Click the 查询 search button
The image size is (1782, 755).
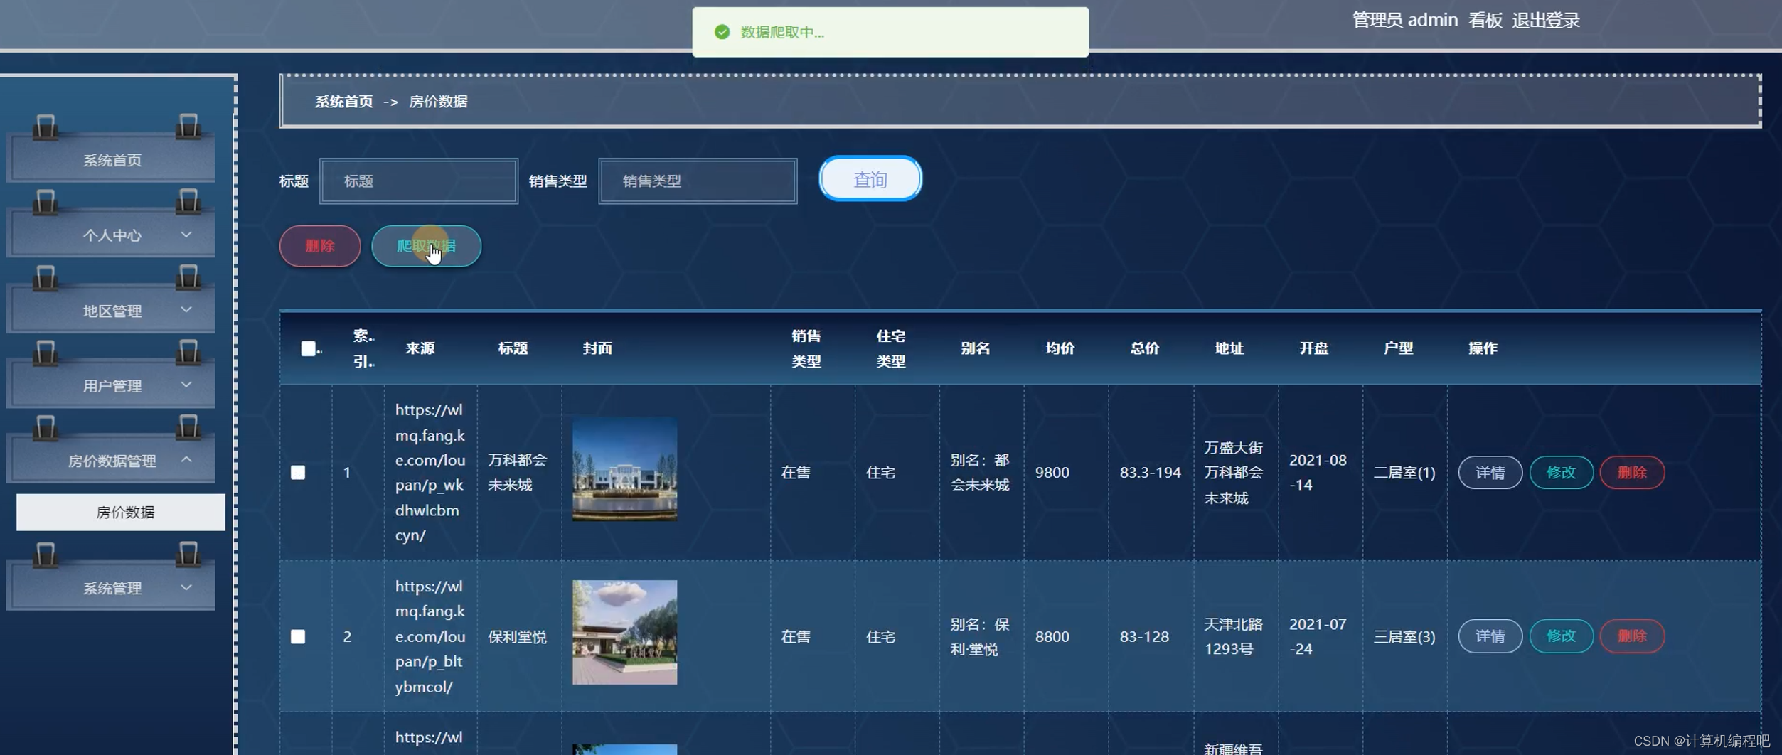coord(869,179)
